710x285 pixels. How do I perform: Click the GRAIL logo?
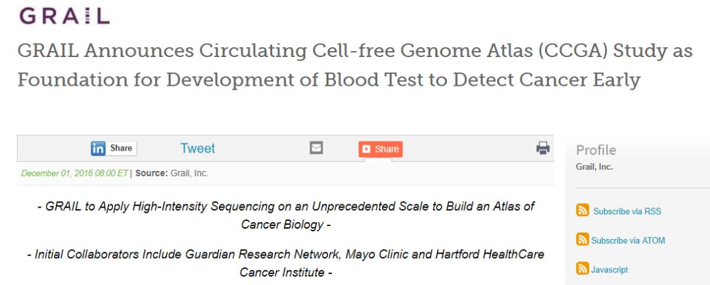click(x=64, y=16)
